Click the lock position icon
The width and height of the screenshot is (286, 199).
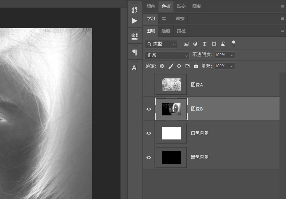(178, 66)
